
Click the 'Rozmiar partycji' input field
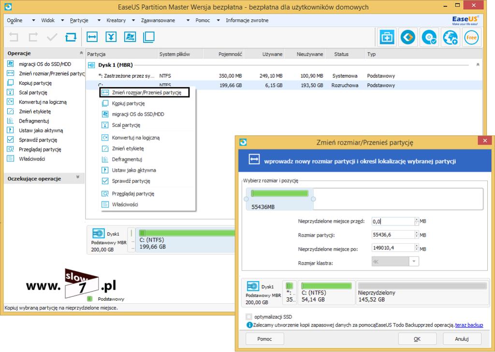tap(393, 235)
